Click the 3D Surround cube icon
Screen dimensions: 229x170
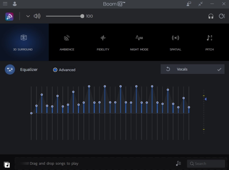(x=24, y=38)
